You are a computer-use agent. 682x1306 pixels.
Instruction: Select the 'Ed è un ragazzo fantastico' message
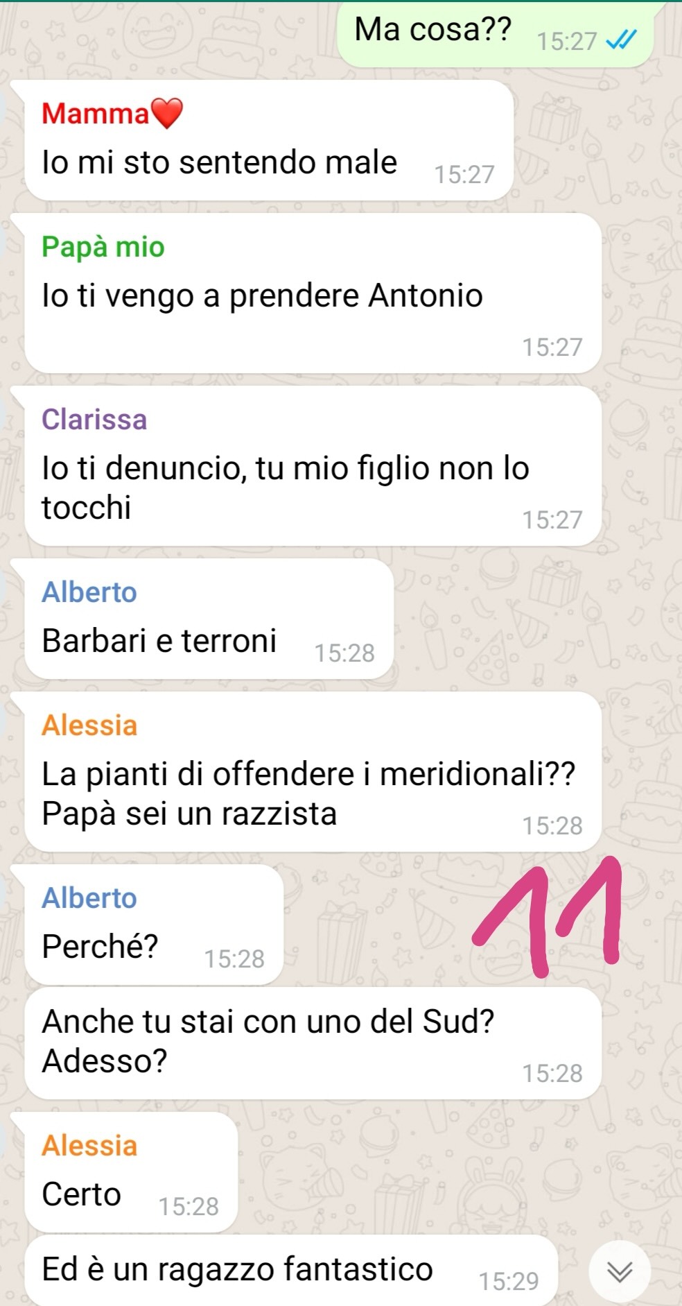[x=291, y=1271]
